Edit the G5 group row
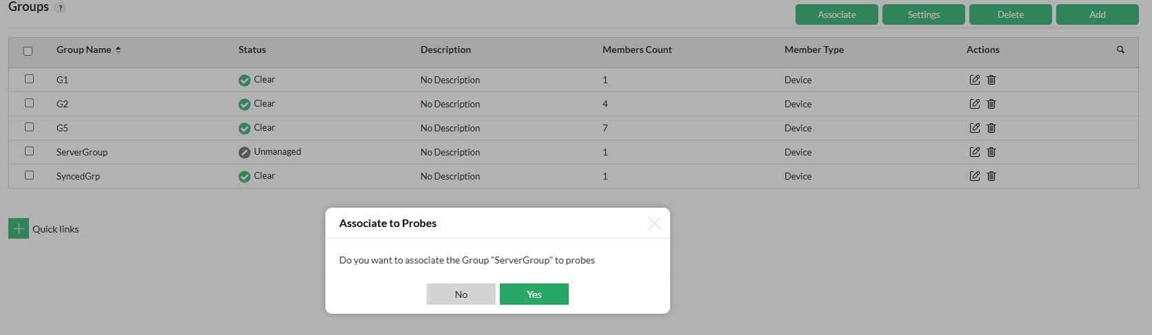The image size is (1152, 335). coord(974,128)
